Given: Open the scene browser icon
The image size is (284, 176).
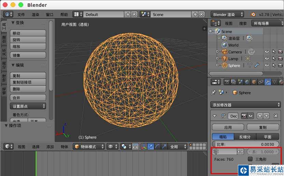Looking at the screenshot, I should tap(145, 14).
